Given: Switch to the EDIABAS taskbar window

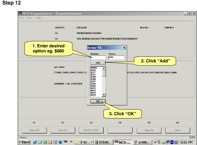Looking at the screenshot, I should (103, 142).
